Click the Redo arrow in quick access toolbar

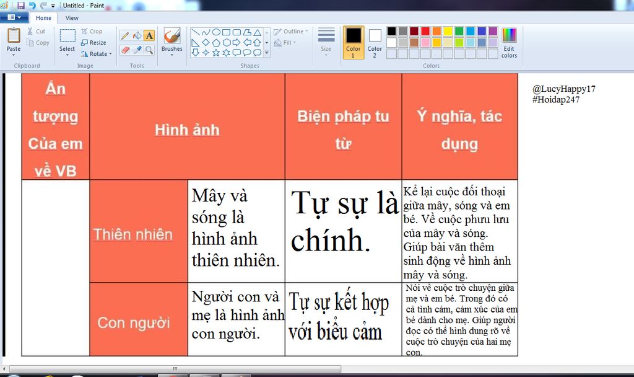pos(43,5)
